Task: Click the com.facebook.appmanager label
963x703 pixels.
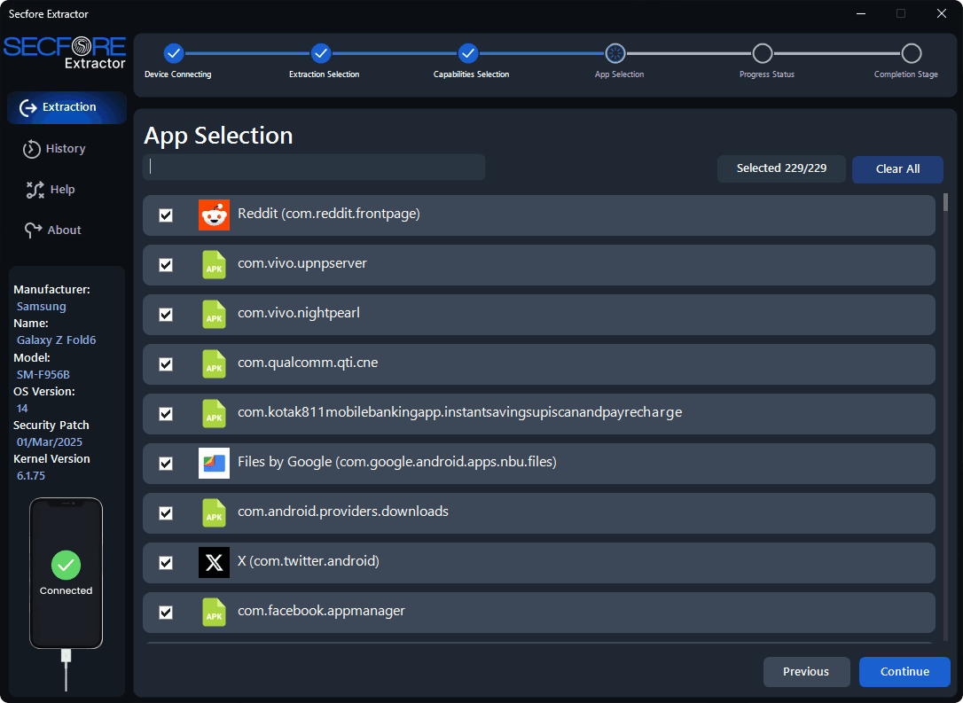Action: coord(321,611)
